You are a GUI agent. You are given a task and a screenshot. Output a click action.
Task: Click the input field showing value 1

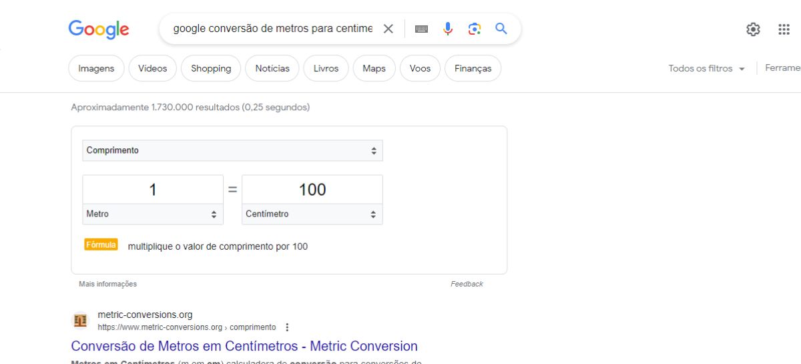pos(153,190)
